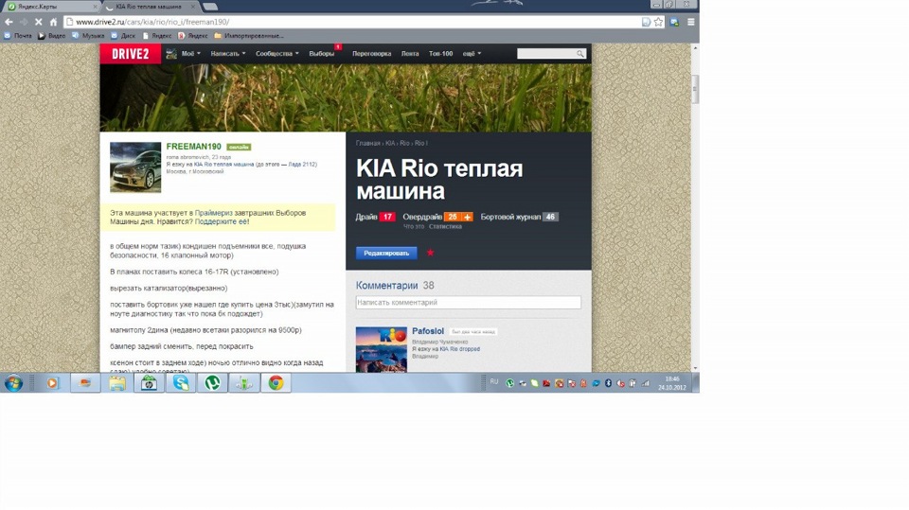Open the Видео bookmark
Image resolution: width=909 pixels, height=510 pixels.
point(51,36)
